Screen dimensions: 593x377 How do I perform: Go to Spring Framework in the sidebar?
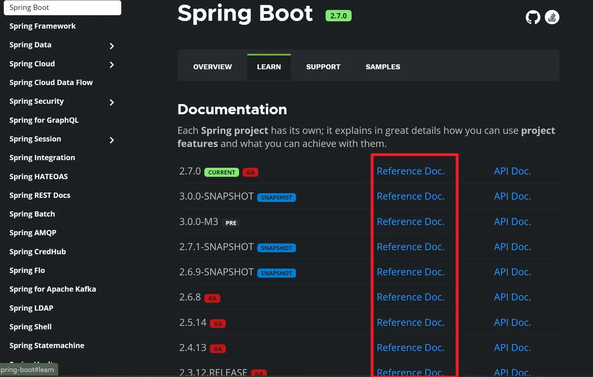(42, 26)
